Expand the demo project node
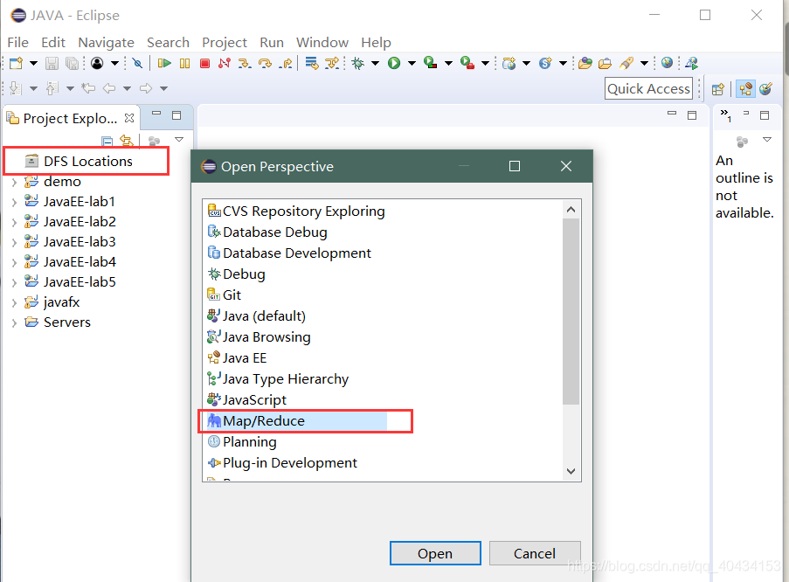 pos(15,183)
